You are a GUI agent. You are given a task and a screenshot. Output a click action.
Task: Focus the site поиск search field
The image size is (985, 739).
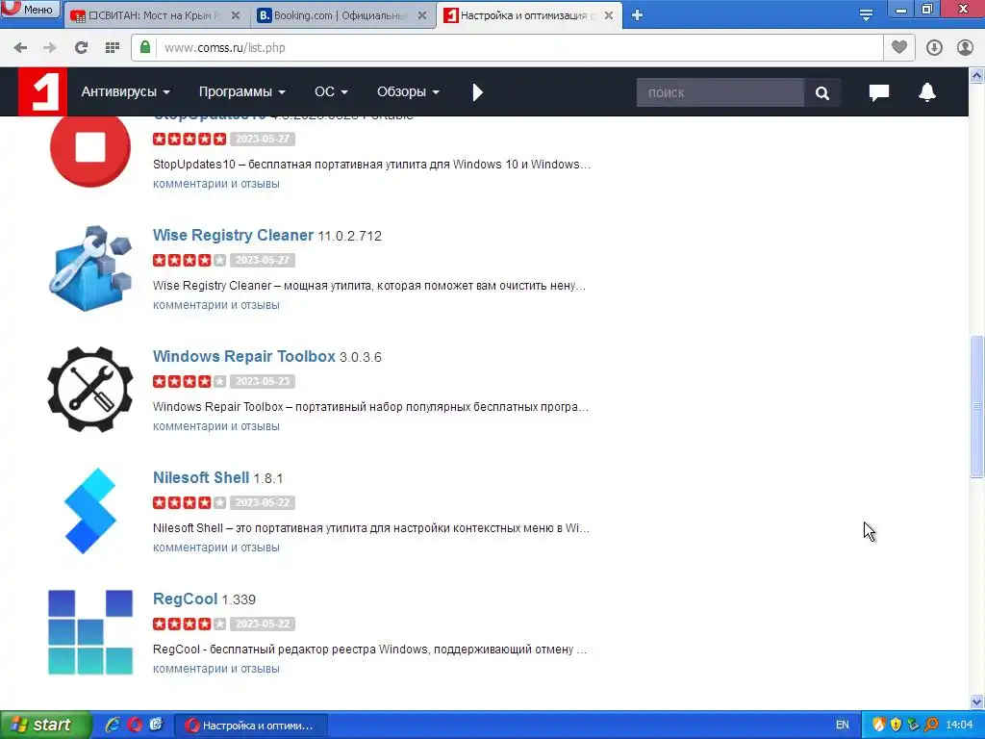(x=720, y=93)
